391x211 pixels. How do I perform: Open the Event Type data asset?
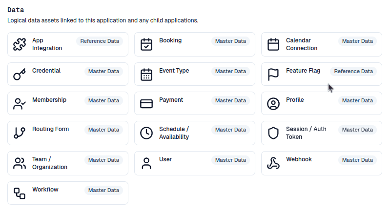click(174, 71)
